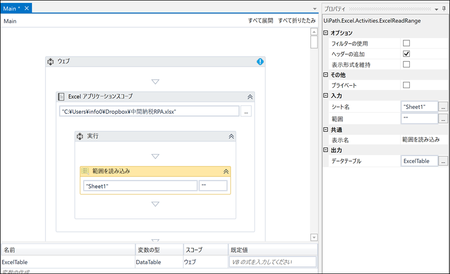Collapse the オプション property section

[326, 33]
